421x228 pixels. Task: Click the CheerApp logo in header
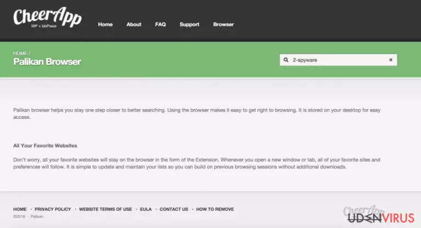[x=48, y=17]
